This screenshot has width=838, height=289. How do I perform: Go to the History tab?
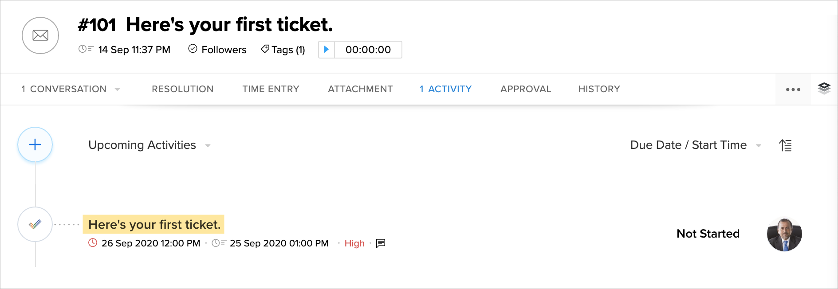599,89
